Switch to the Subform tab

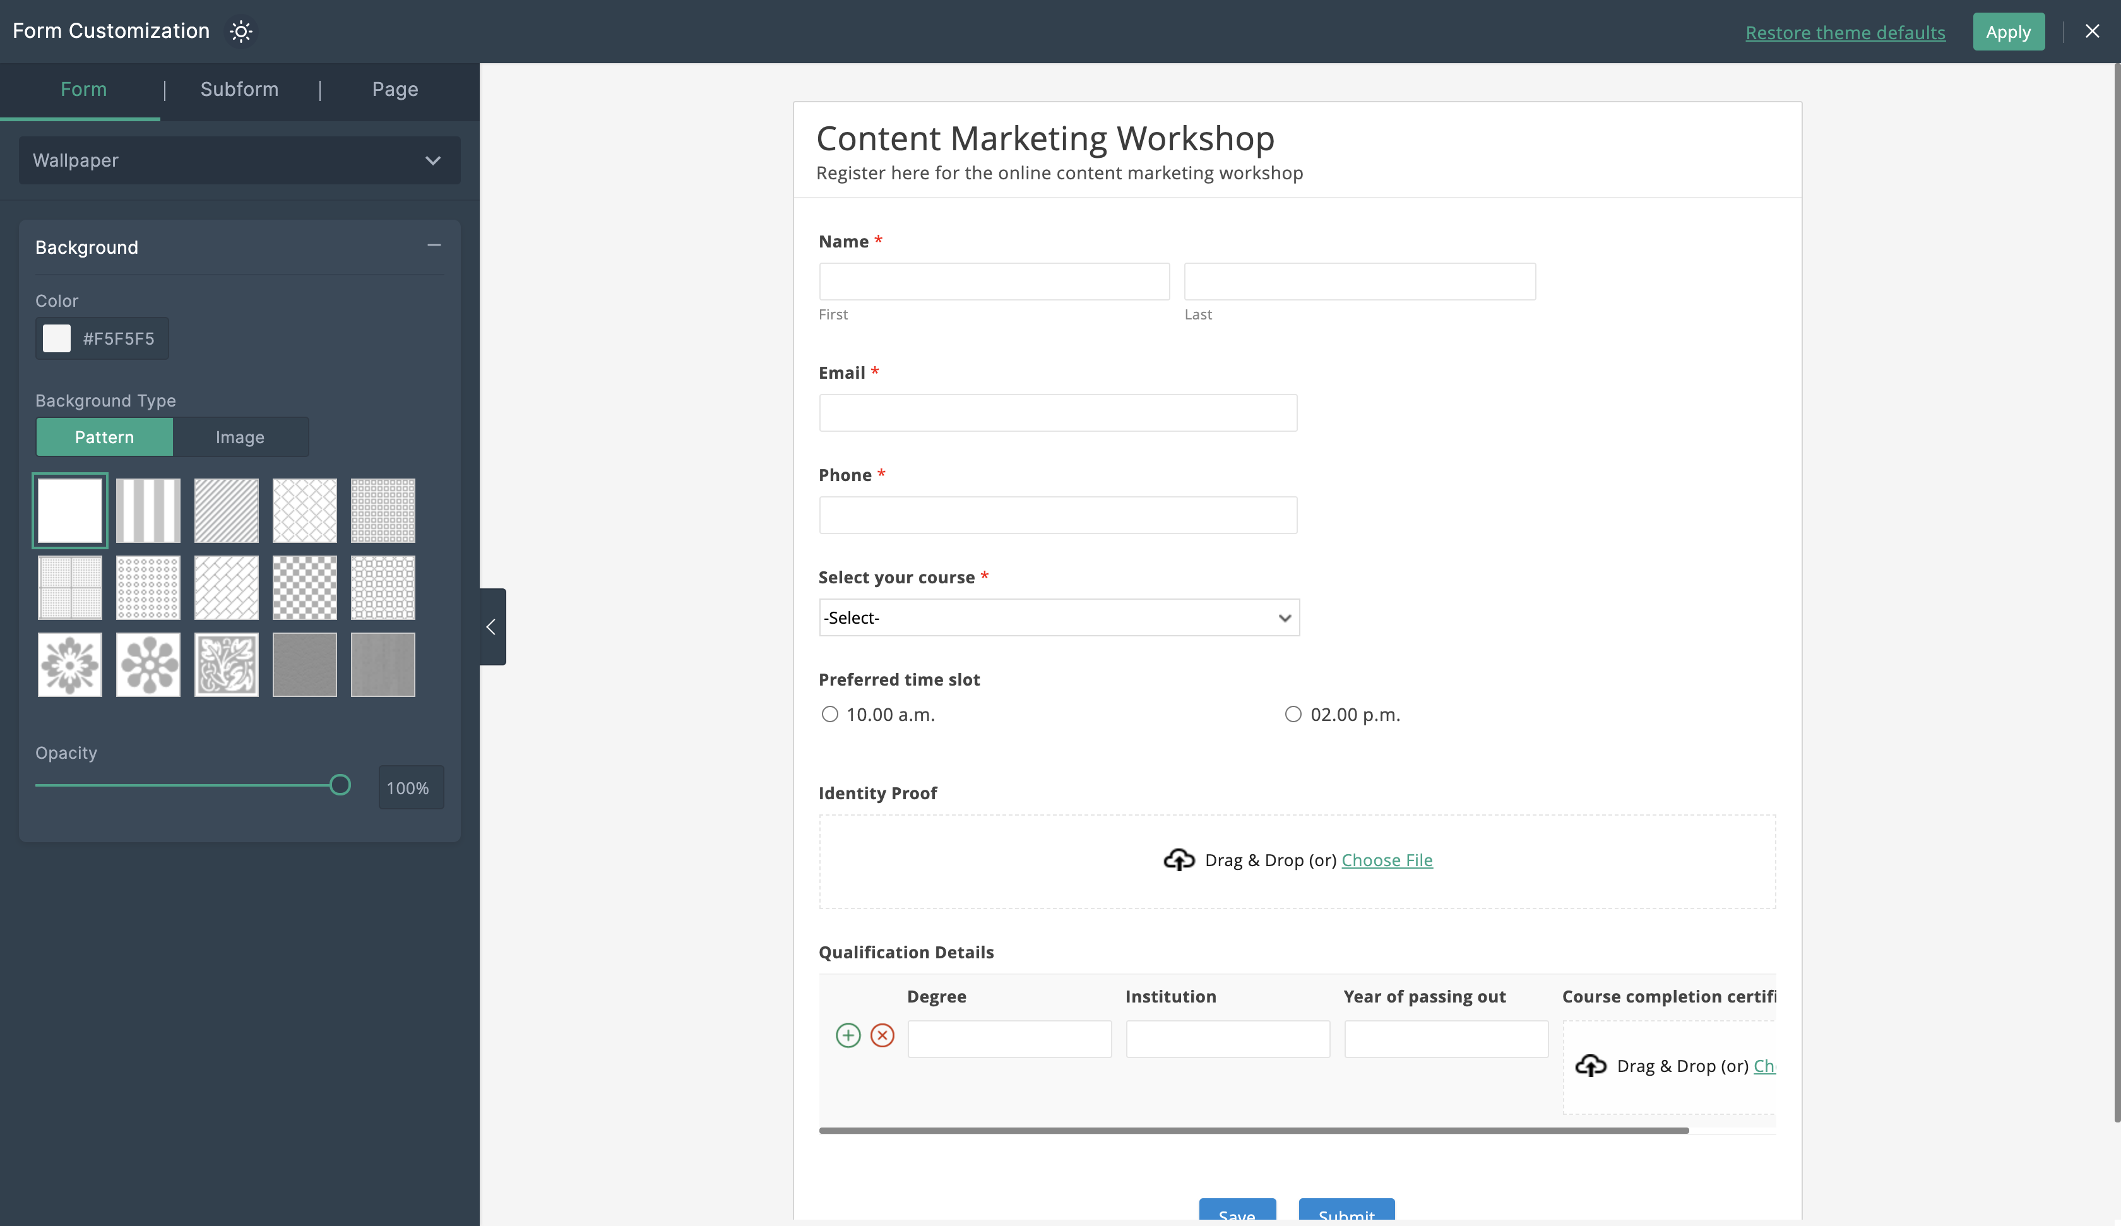point(239,89)
